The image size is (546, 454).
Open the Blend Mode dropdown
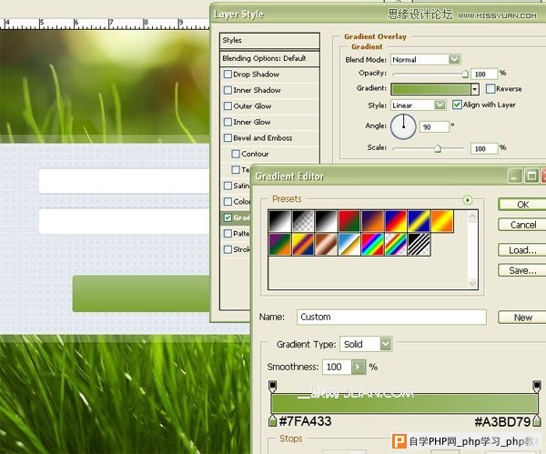click(454, 59)
